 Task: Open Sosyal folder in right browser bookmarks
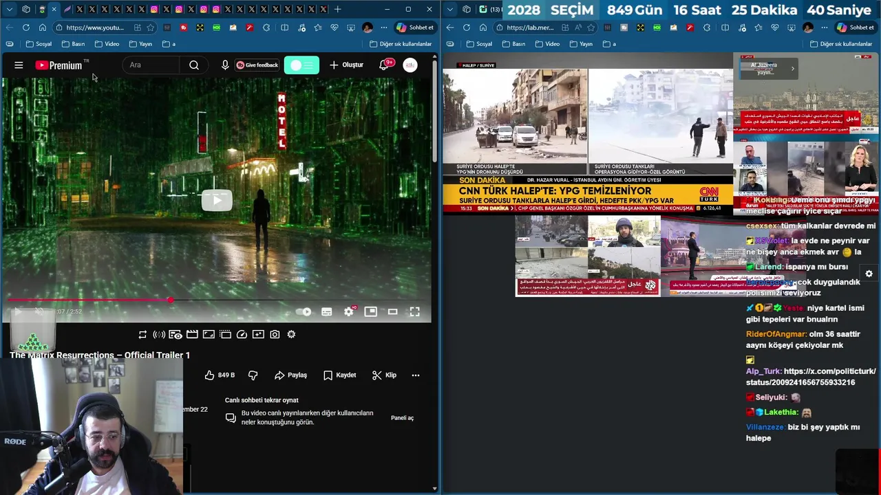click(x=479, y=44)
